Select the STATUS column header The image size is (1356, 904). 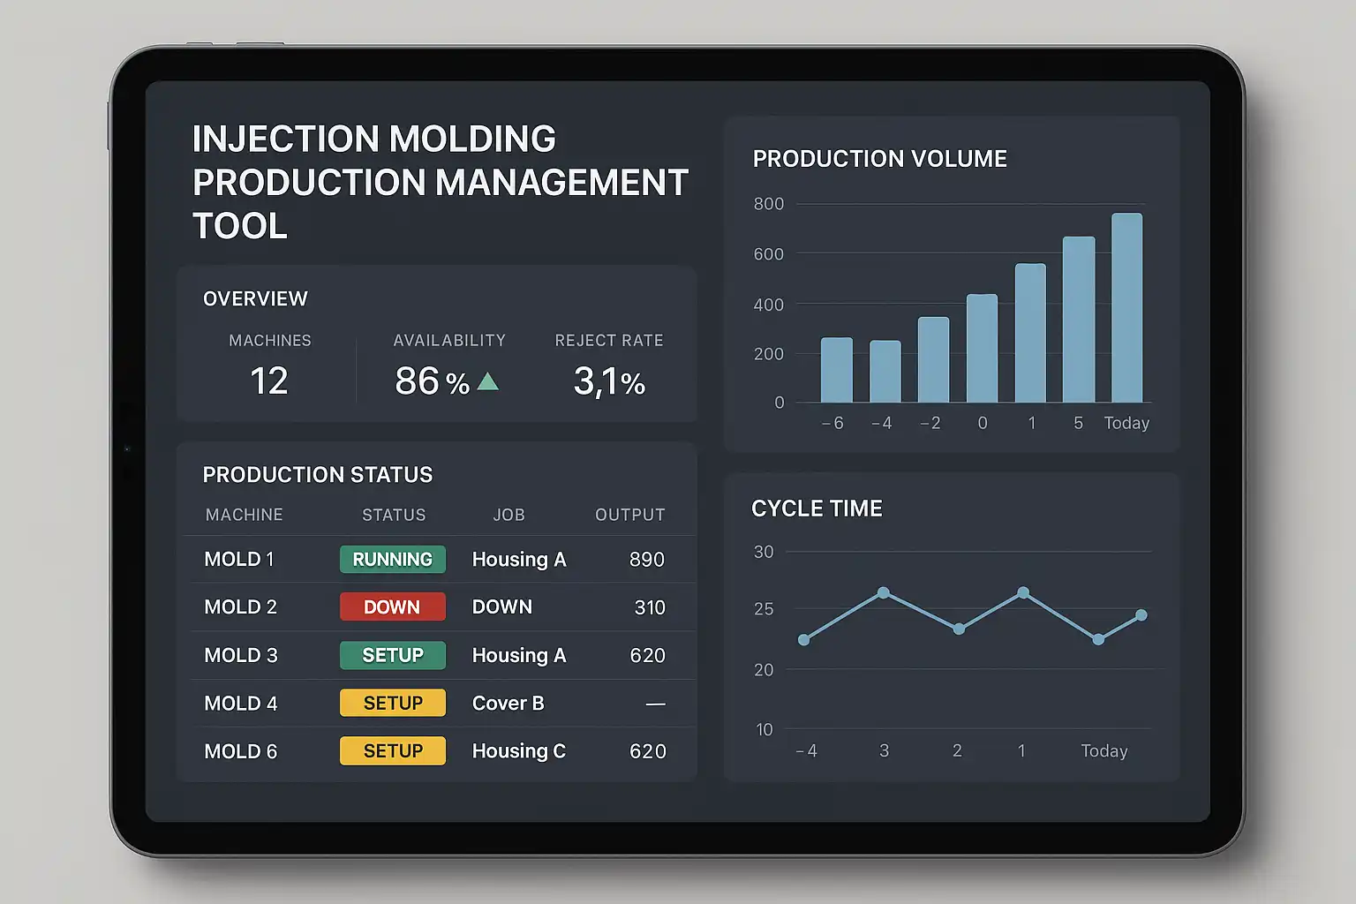(x=394, y=515)
